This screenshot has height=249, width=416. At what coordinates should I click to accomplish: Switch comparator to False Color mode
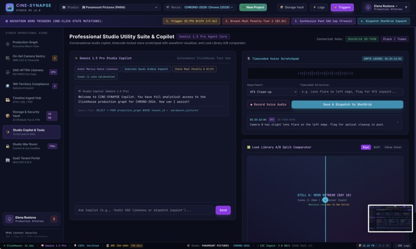coord(393,147)
